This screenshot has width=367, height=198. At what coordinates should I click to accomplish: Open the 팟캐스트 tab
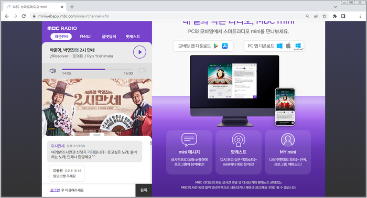(133, 37)
